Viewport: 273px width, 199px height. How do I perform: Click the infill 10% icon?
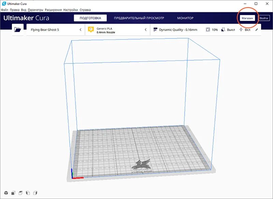tap(208, 30)
